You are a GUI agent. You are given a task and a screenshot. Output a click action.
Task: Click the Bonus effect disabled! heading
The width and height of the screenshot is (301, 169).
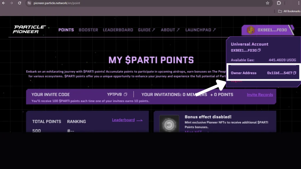[x=208, y=117]
